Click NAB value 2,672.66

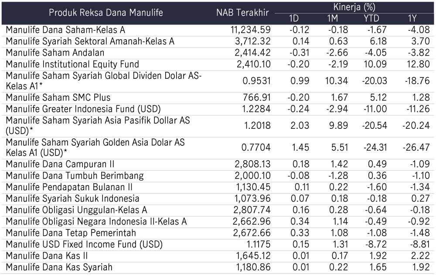click(x=252, y=233)
